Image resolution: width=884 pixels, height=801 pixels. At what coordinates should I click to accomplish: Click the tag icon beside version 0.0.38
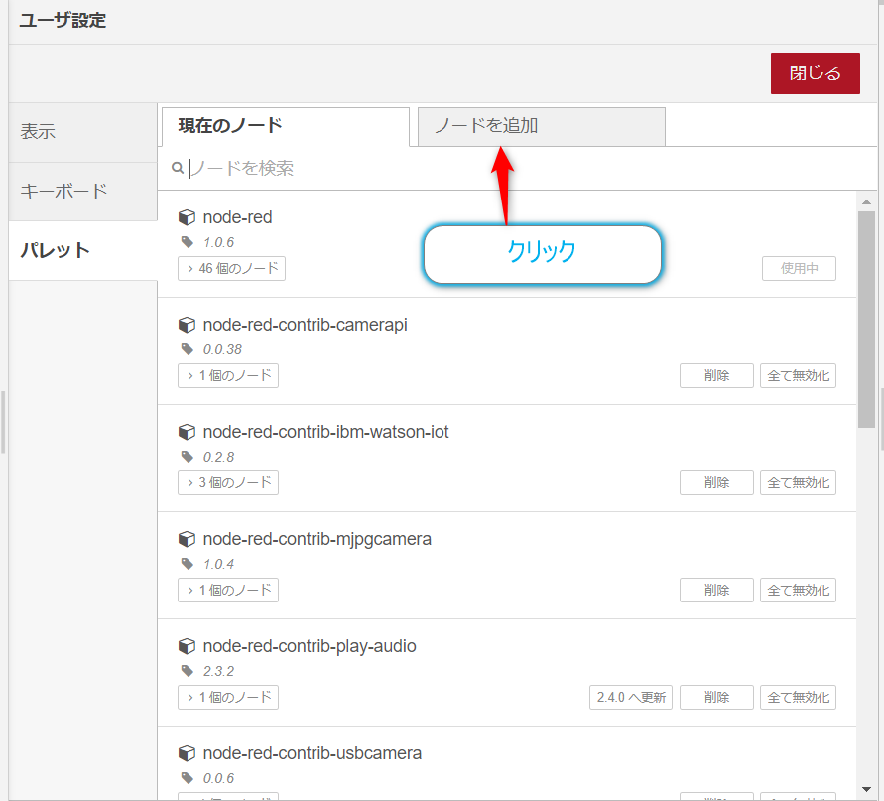pyautogui.click(x=188, y=349)
